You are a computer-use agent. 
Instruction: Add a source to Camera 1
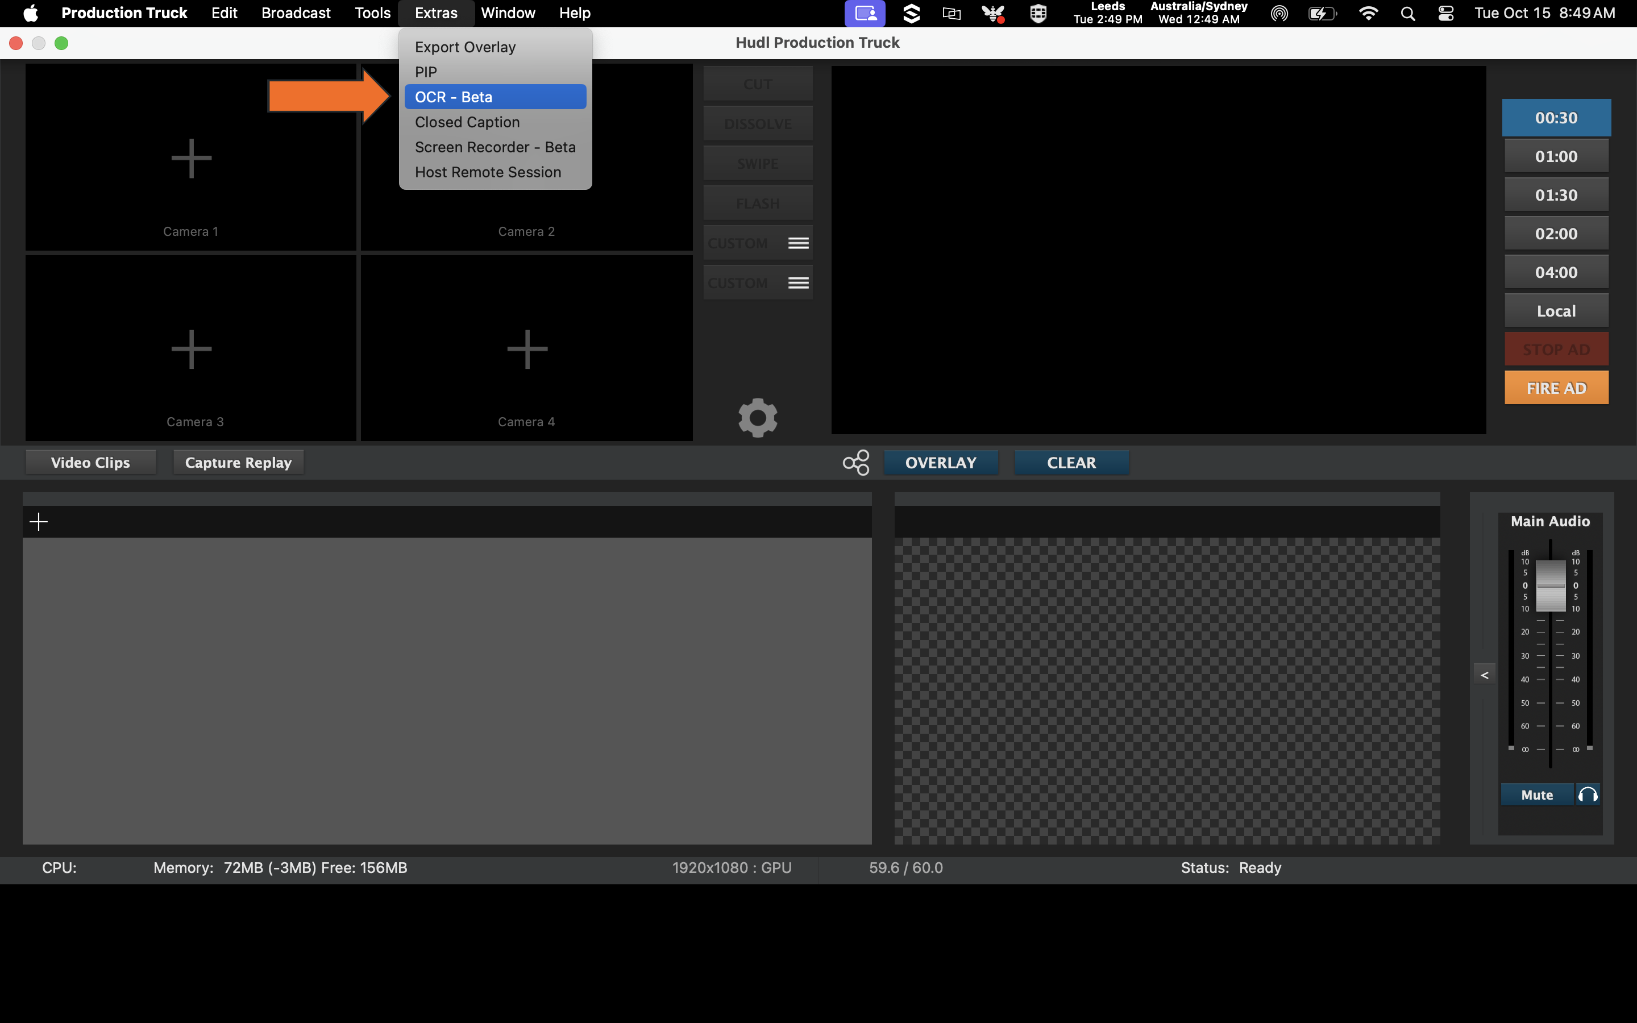pos(191,157)
